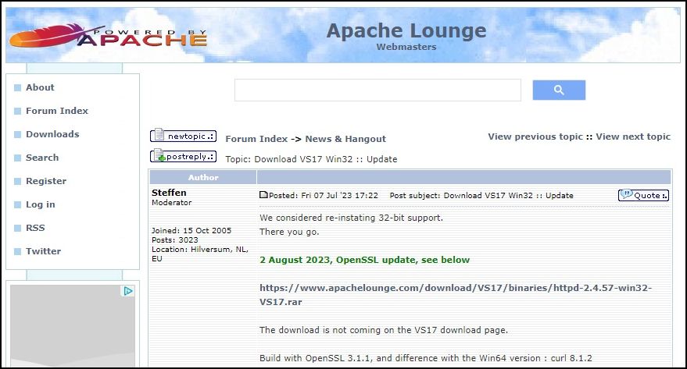This screenshot has height=369, width=687.
Task: Click the text 'We considered re-instating 32-bit support.'
Action: 351,218
